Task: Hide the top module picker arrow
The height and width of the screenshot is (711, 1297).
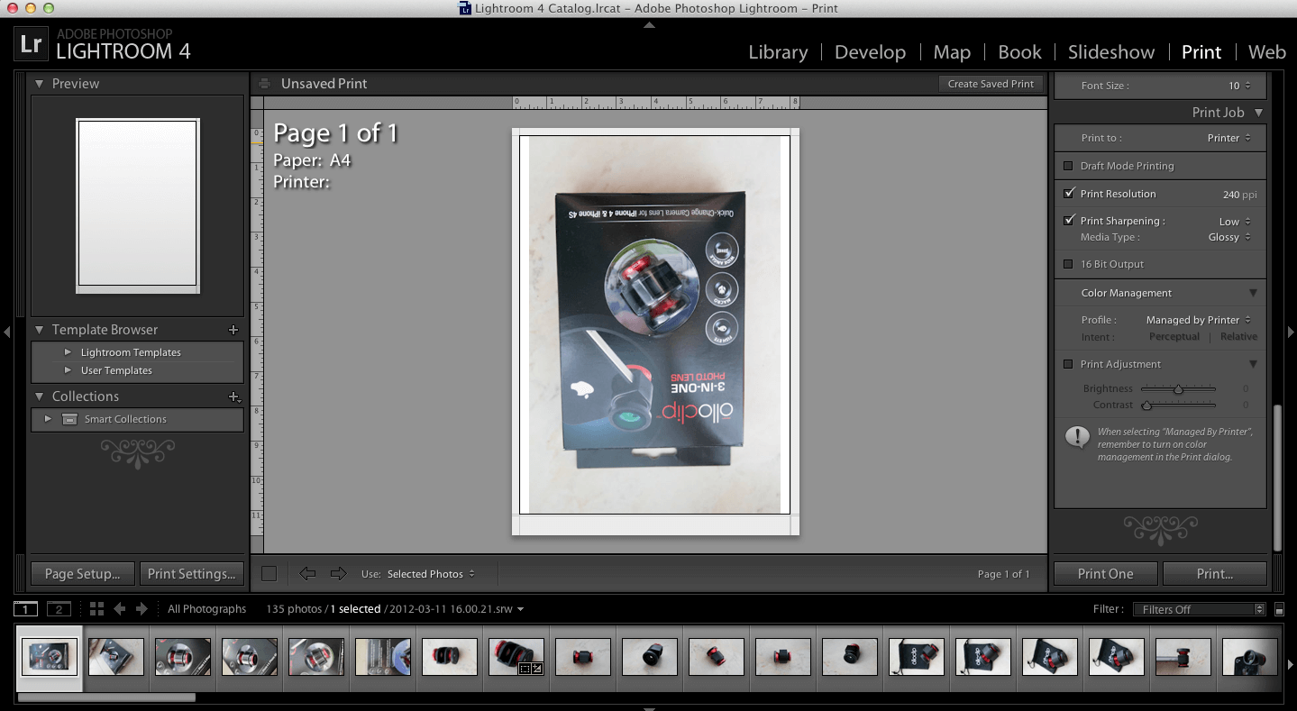Action: (x=648, y=24)
